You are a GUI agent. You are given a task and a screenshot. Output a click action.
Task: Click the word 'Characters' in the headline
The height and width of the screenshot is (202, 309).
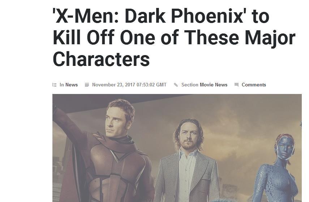(x=101, y=59)
